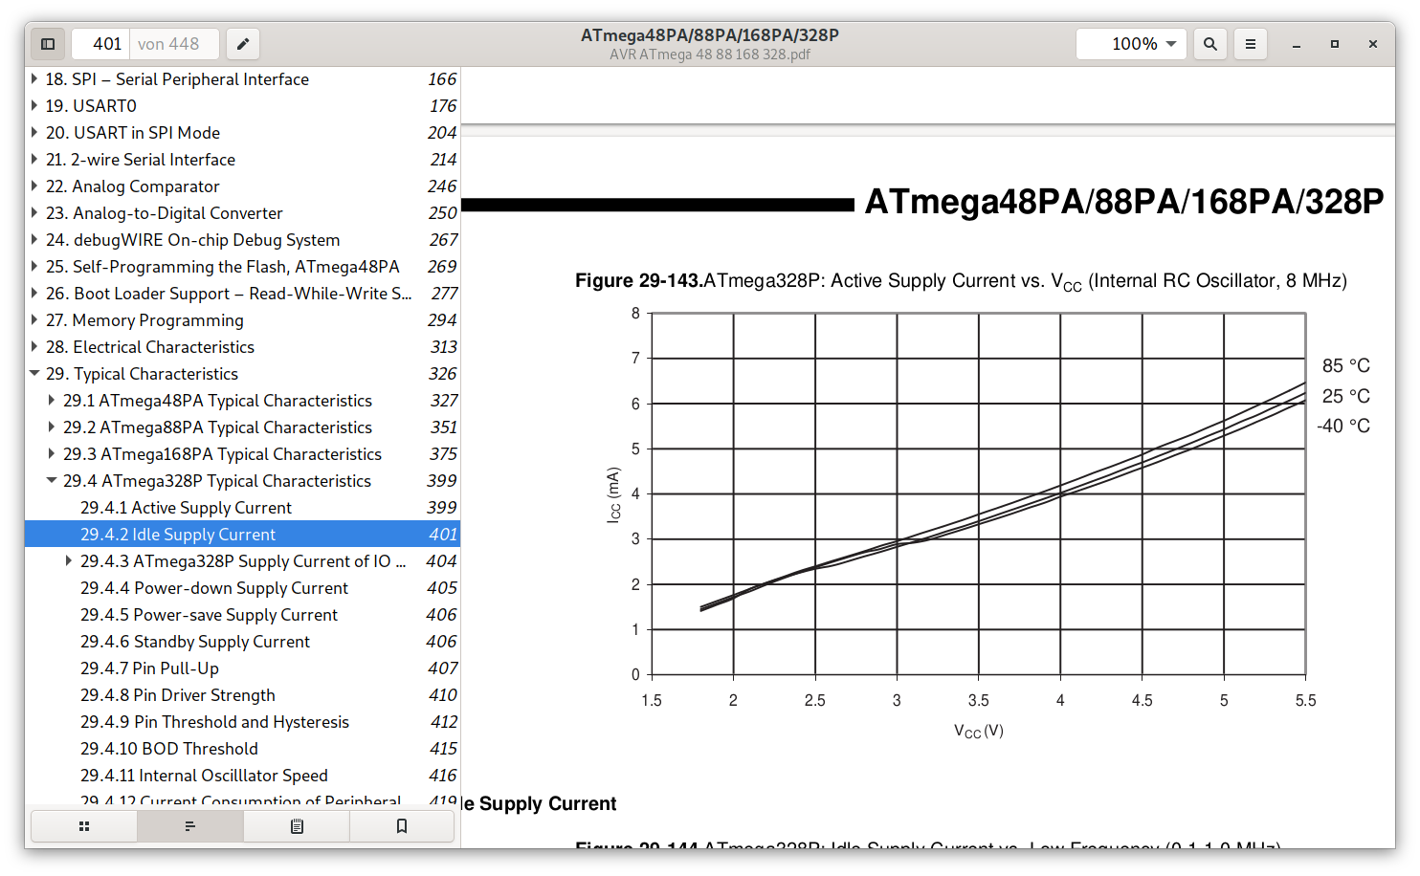Switch sidebar to outline view
Screen dimensions: 1420x876
[190, 826]
